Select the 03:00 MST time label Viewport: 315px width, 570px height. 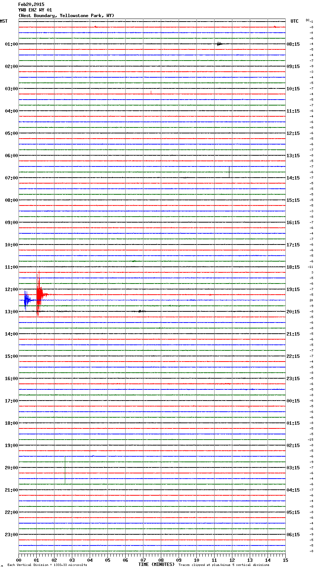(11, 89)
